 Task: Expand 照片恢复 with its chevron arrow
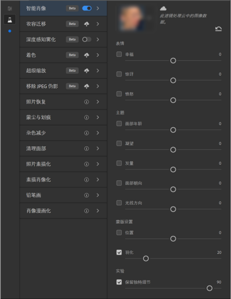coord(98,102)
